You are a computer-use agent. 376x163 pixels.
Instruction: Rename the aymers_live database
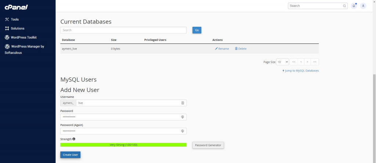click(x=222, y=49)
